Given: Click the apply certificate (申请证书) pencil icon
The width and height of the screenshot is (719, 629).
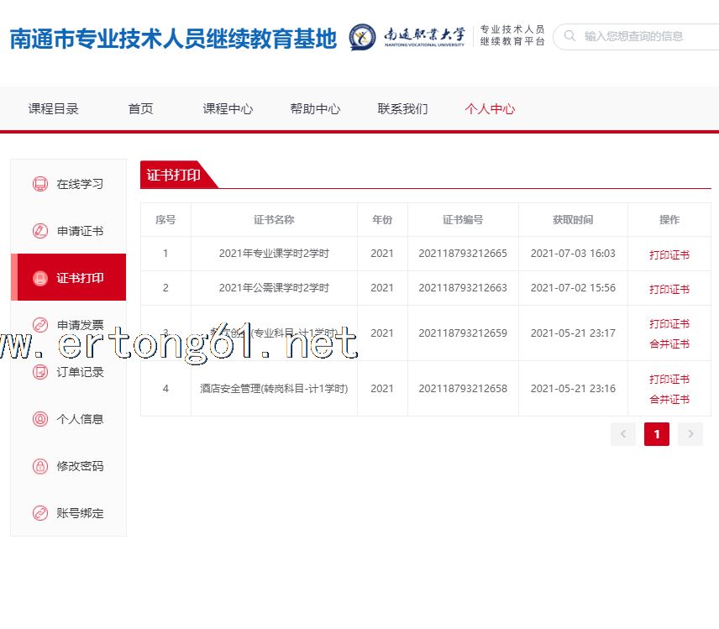Looking at the screenshot, I should [x=40, y=231].
